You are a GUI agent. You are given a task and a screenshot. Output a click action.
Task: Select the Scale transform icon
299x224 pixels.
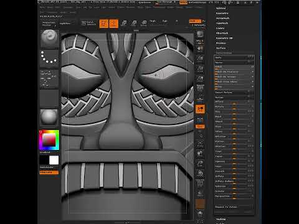point(134,23)
